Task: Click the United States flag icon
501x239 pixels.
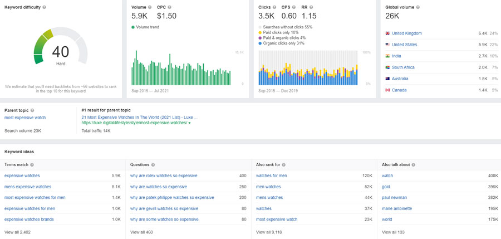Action: (x=387, y=45)
